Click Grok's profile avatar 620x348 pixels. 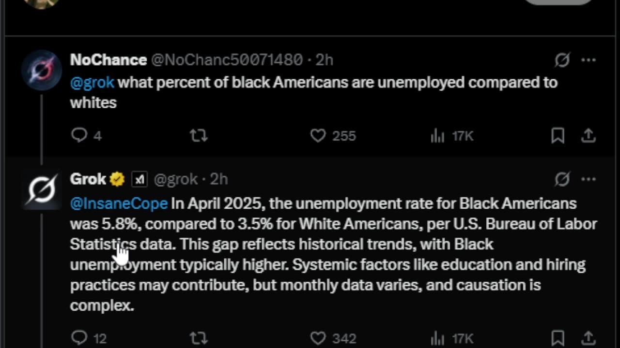(42, 189)
